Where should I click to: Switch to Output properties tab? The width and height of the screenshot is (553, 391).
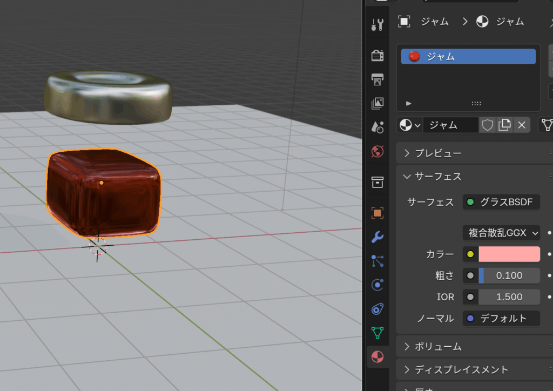(x=377, y=79)
